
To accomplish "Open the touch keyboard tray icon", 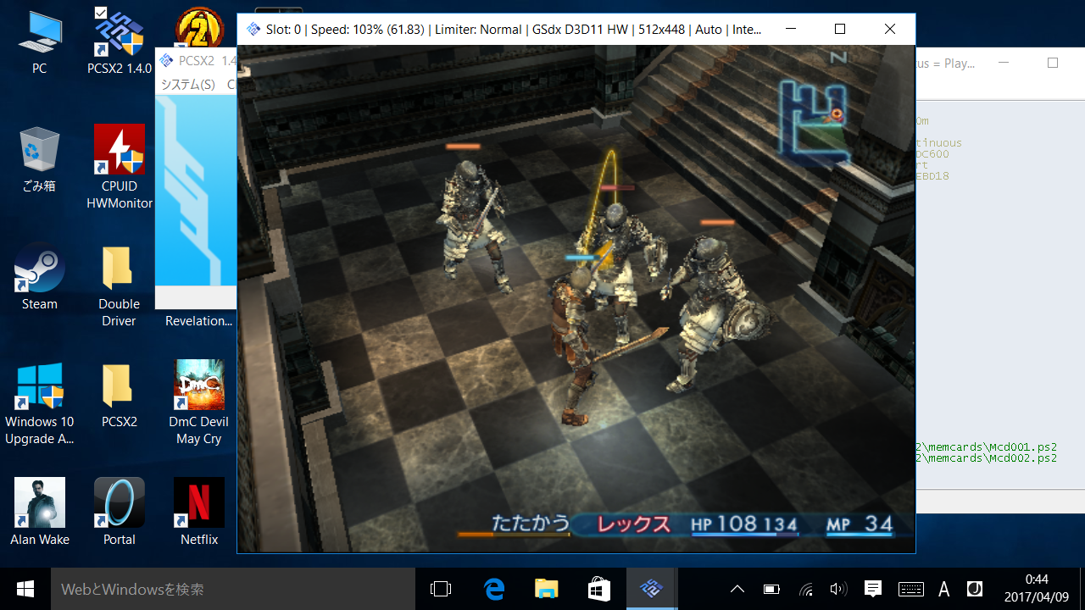I will (x=911, y=589).
